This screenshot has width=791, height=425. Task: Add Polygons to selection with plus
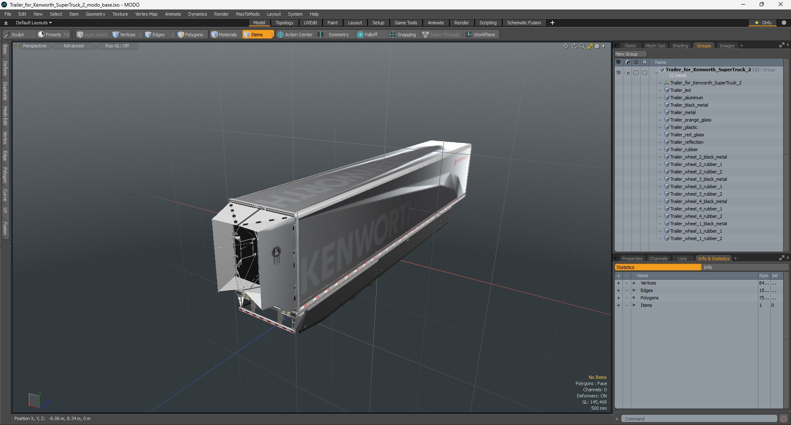point(618,298)
